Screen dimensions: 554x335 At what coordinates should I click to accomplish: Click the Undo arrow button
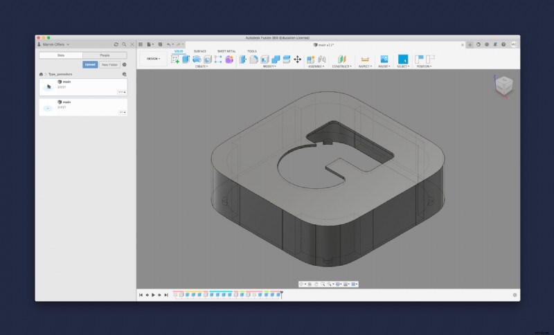(169, 44)
